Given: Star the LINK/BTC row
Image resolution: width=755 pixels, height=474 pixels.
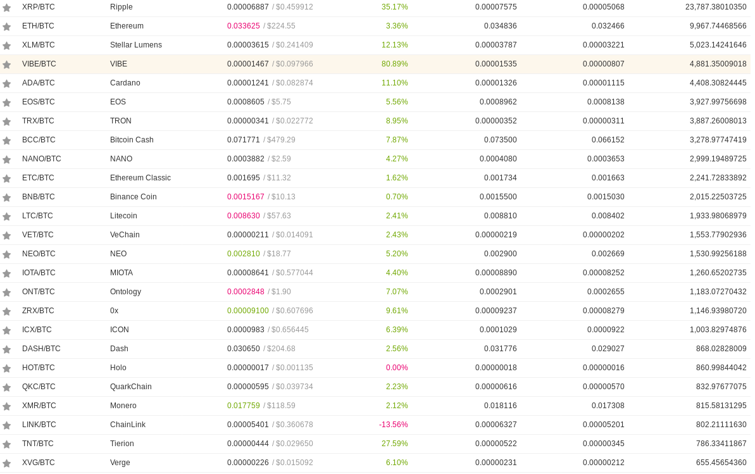Looking at the screenshot, I should point(7,425).
